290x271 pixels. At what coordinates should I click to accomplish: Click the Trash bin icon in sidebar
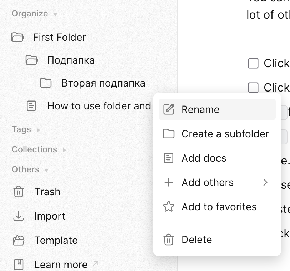(18, 192)
